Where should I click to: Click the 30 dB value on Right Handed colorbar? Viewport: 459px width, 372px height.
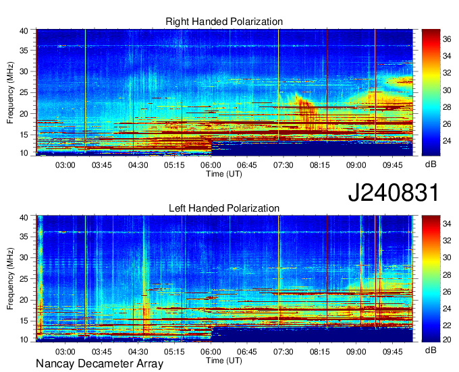[447, 90]
